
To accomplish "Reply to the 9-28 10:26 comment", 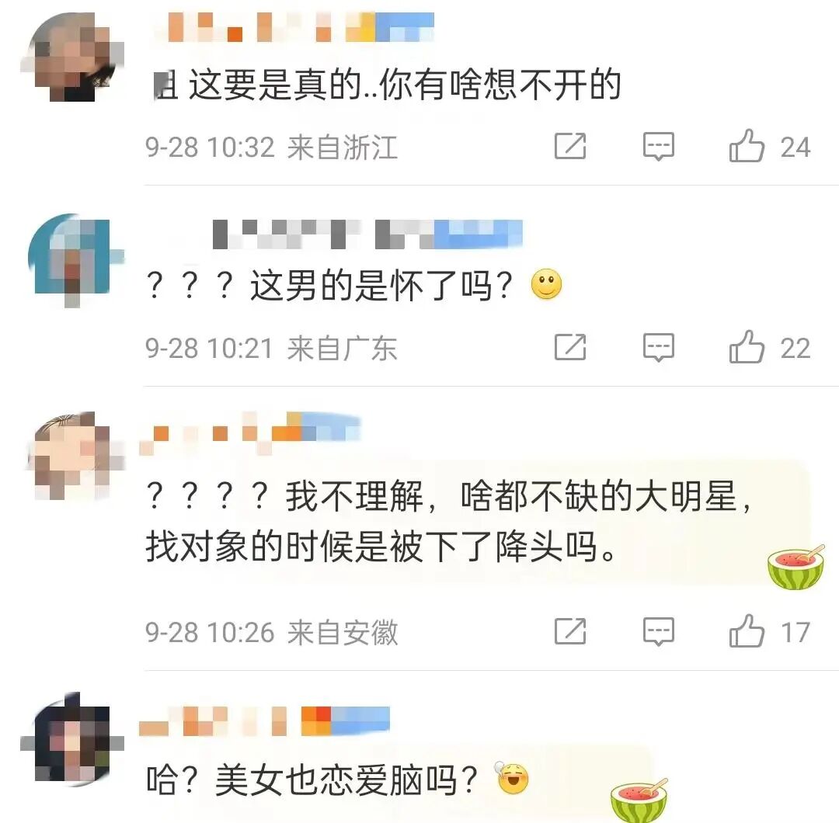I will click(x=658, y=631).
